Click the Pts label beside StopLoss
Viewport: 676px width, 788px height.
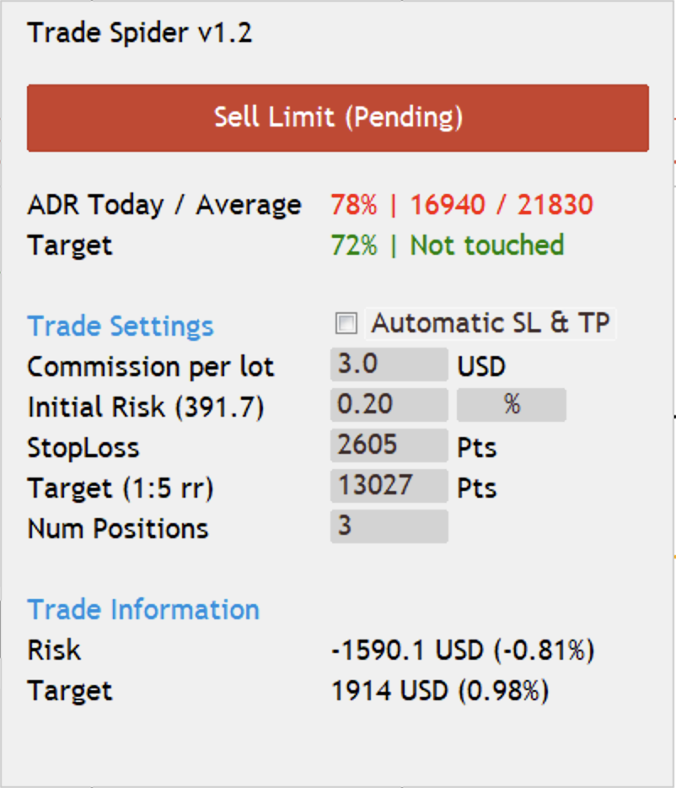(x=476, y=448)
